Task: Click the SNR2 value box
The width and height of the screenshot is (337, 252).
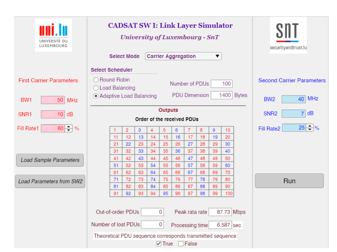Action: (x=294, y=114)
